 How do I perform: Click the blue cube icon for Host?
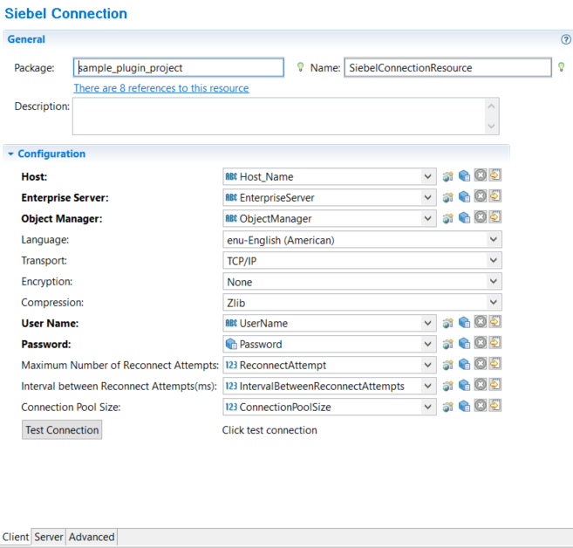[x=464, y=176]
